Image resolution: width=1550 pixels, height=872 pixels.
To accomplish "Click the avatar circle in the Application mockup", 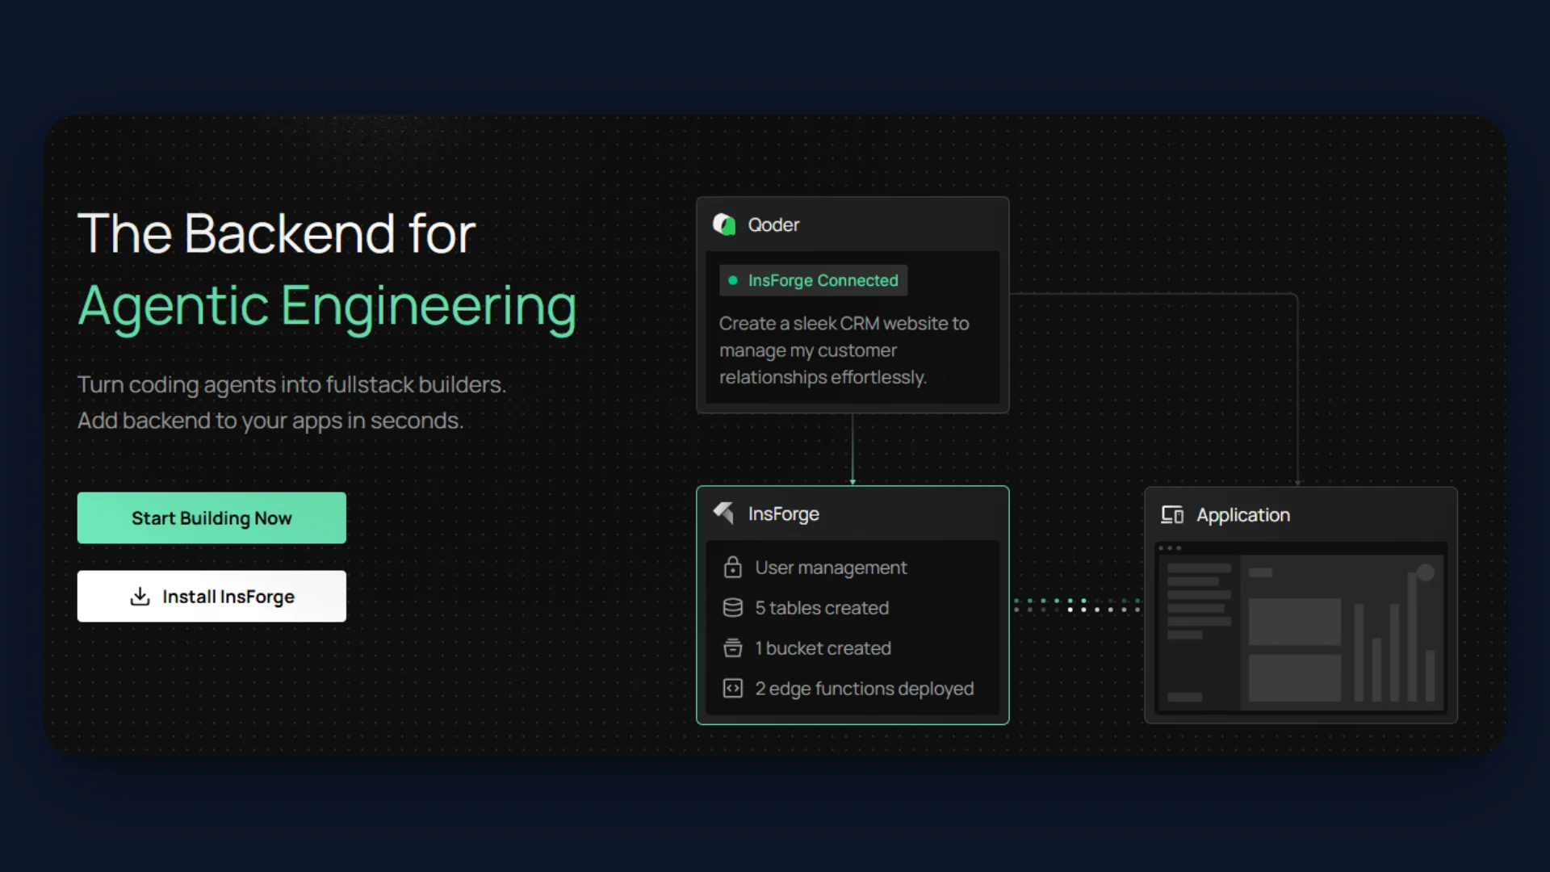I will (1426, 573).
